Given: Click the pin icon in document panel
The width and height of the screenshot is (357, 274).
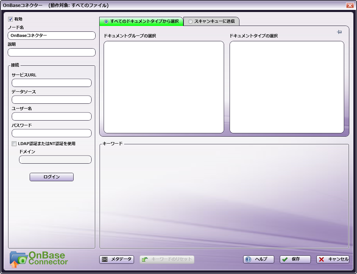Looking at the screenshot, I should [339, 32].
